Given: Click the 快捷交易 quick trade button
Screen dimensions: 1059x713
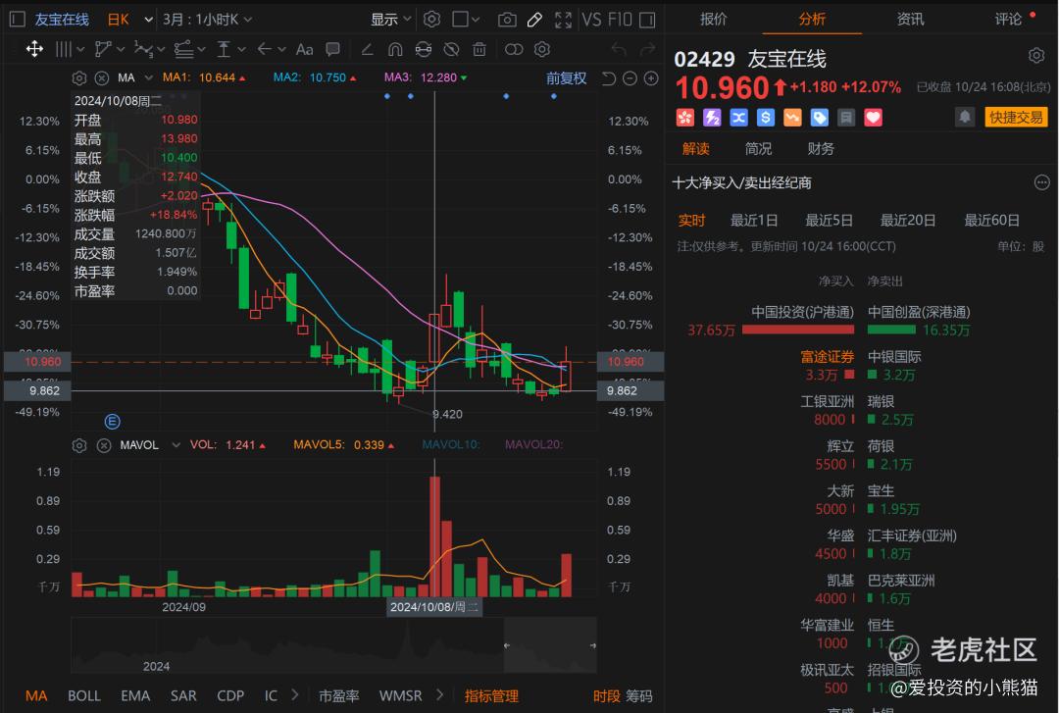Looking at the screenshot, I should tap(1017, 117).
